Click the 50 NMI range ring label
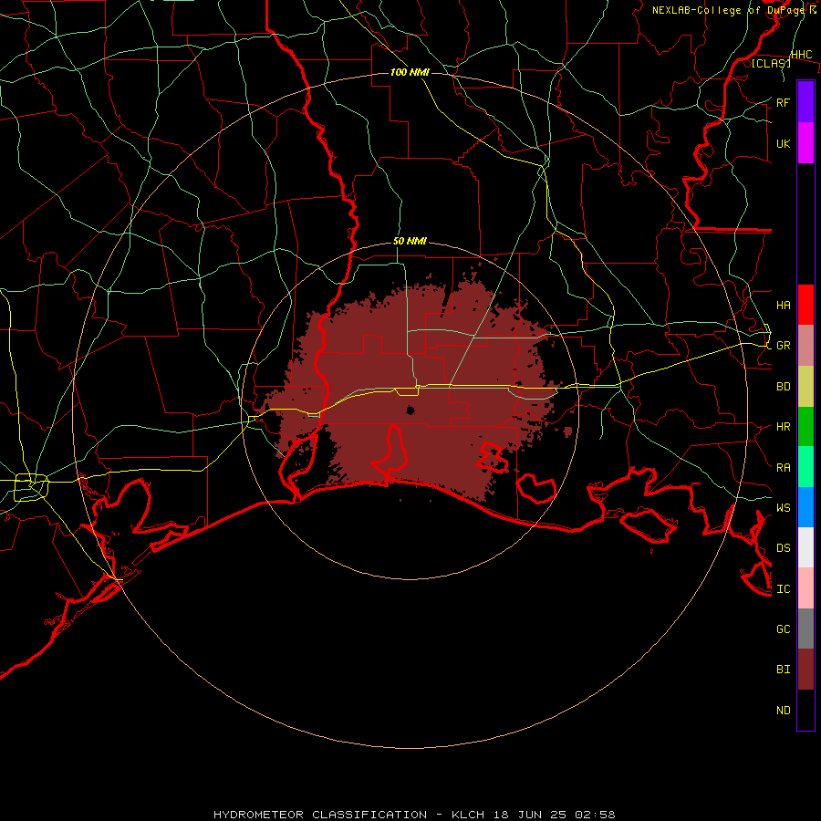Image resolution: width=821 pixels, height=821 pixels. [x=410, y=242]
